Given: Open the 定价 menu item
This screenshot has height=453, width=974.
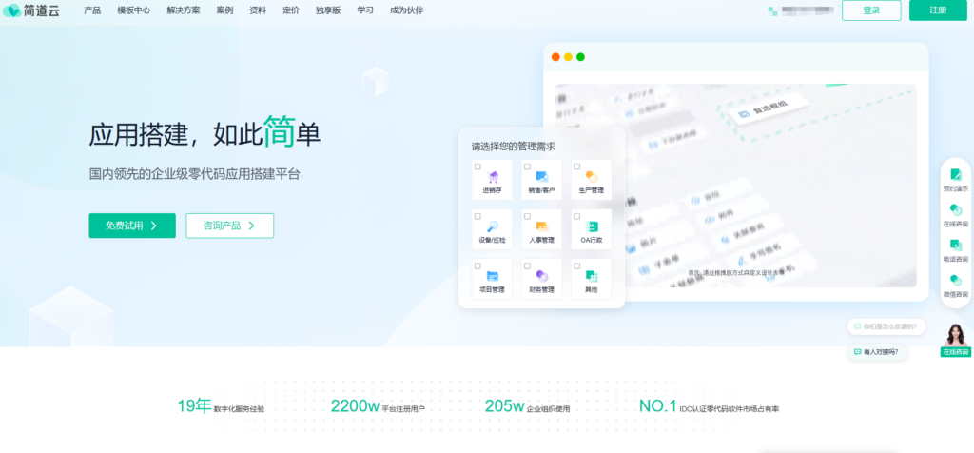Looking at the screenshot, I should [x=290, y=10].
